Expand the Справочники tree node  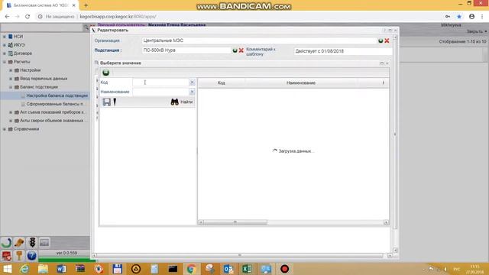(x=5, y=129)
